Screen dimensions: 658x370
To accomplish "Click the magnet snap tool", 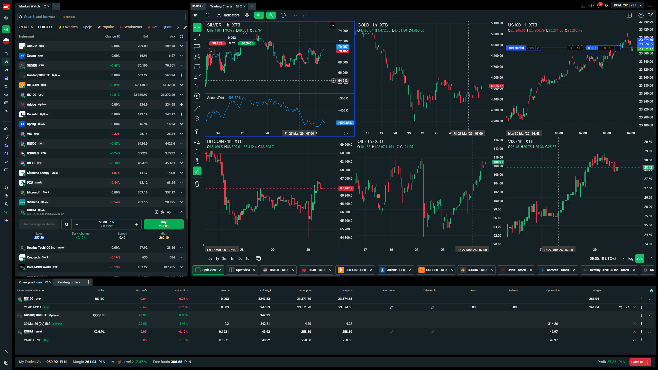I will (x=197, y=132).
